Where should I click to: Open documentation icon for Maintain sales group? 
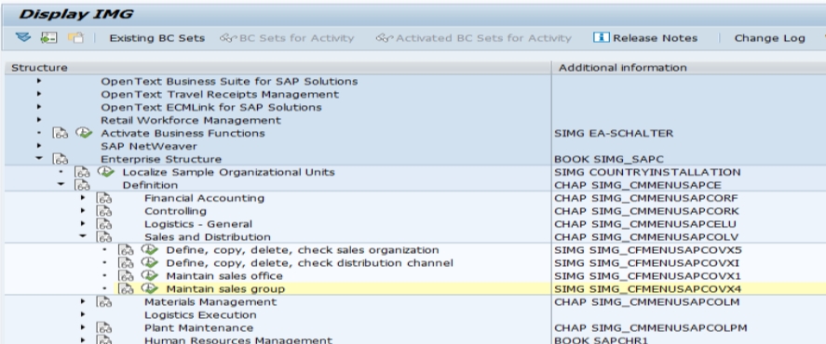[x=126, y=289]
